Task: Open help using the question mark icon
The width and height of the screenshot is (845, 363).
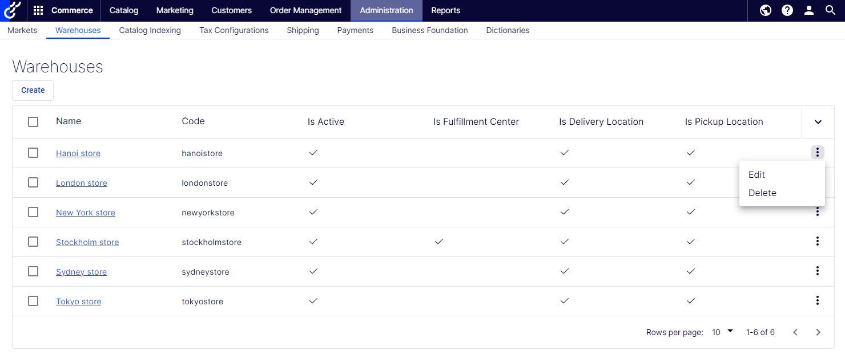Action: click(x=787, y=10)
